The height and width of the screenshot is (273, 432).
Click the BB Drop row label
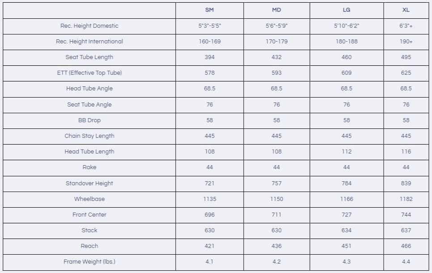click(x=89, y=120)
